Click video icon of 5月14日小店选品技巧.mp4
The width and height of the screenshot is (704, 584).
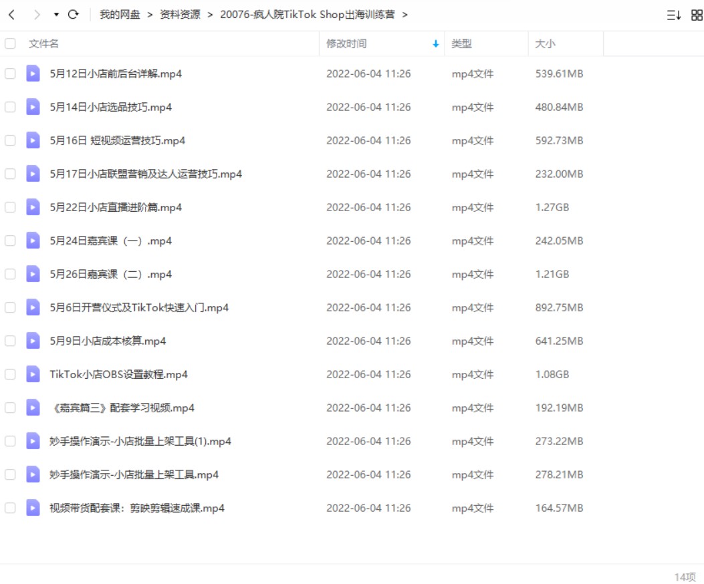pyautogui.click(x=33, y=107)
